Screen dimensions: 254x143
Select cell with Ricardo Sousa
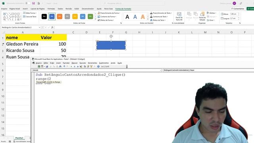point(23,50)
